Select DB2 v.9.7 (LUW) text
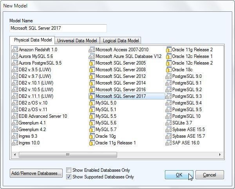 coord(35,76)
